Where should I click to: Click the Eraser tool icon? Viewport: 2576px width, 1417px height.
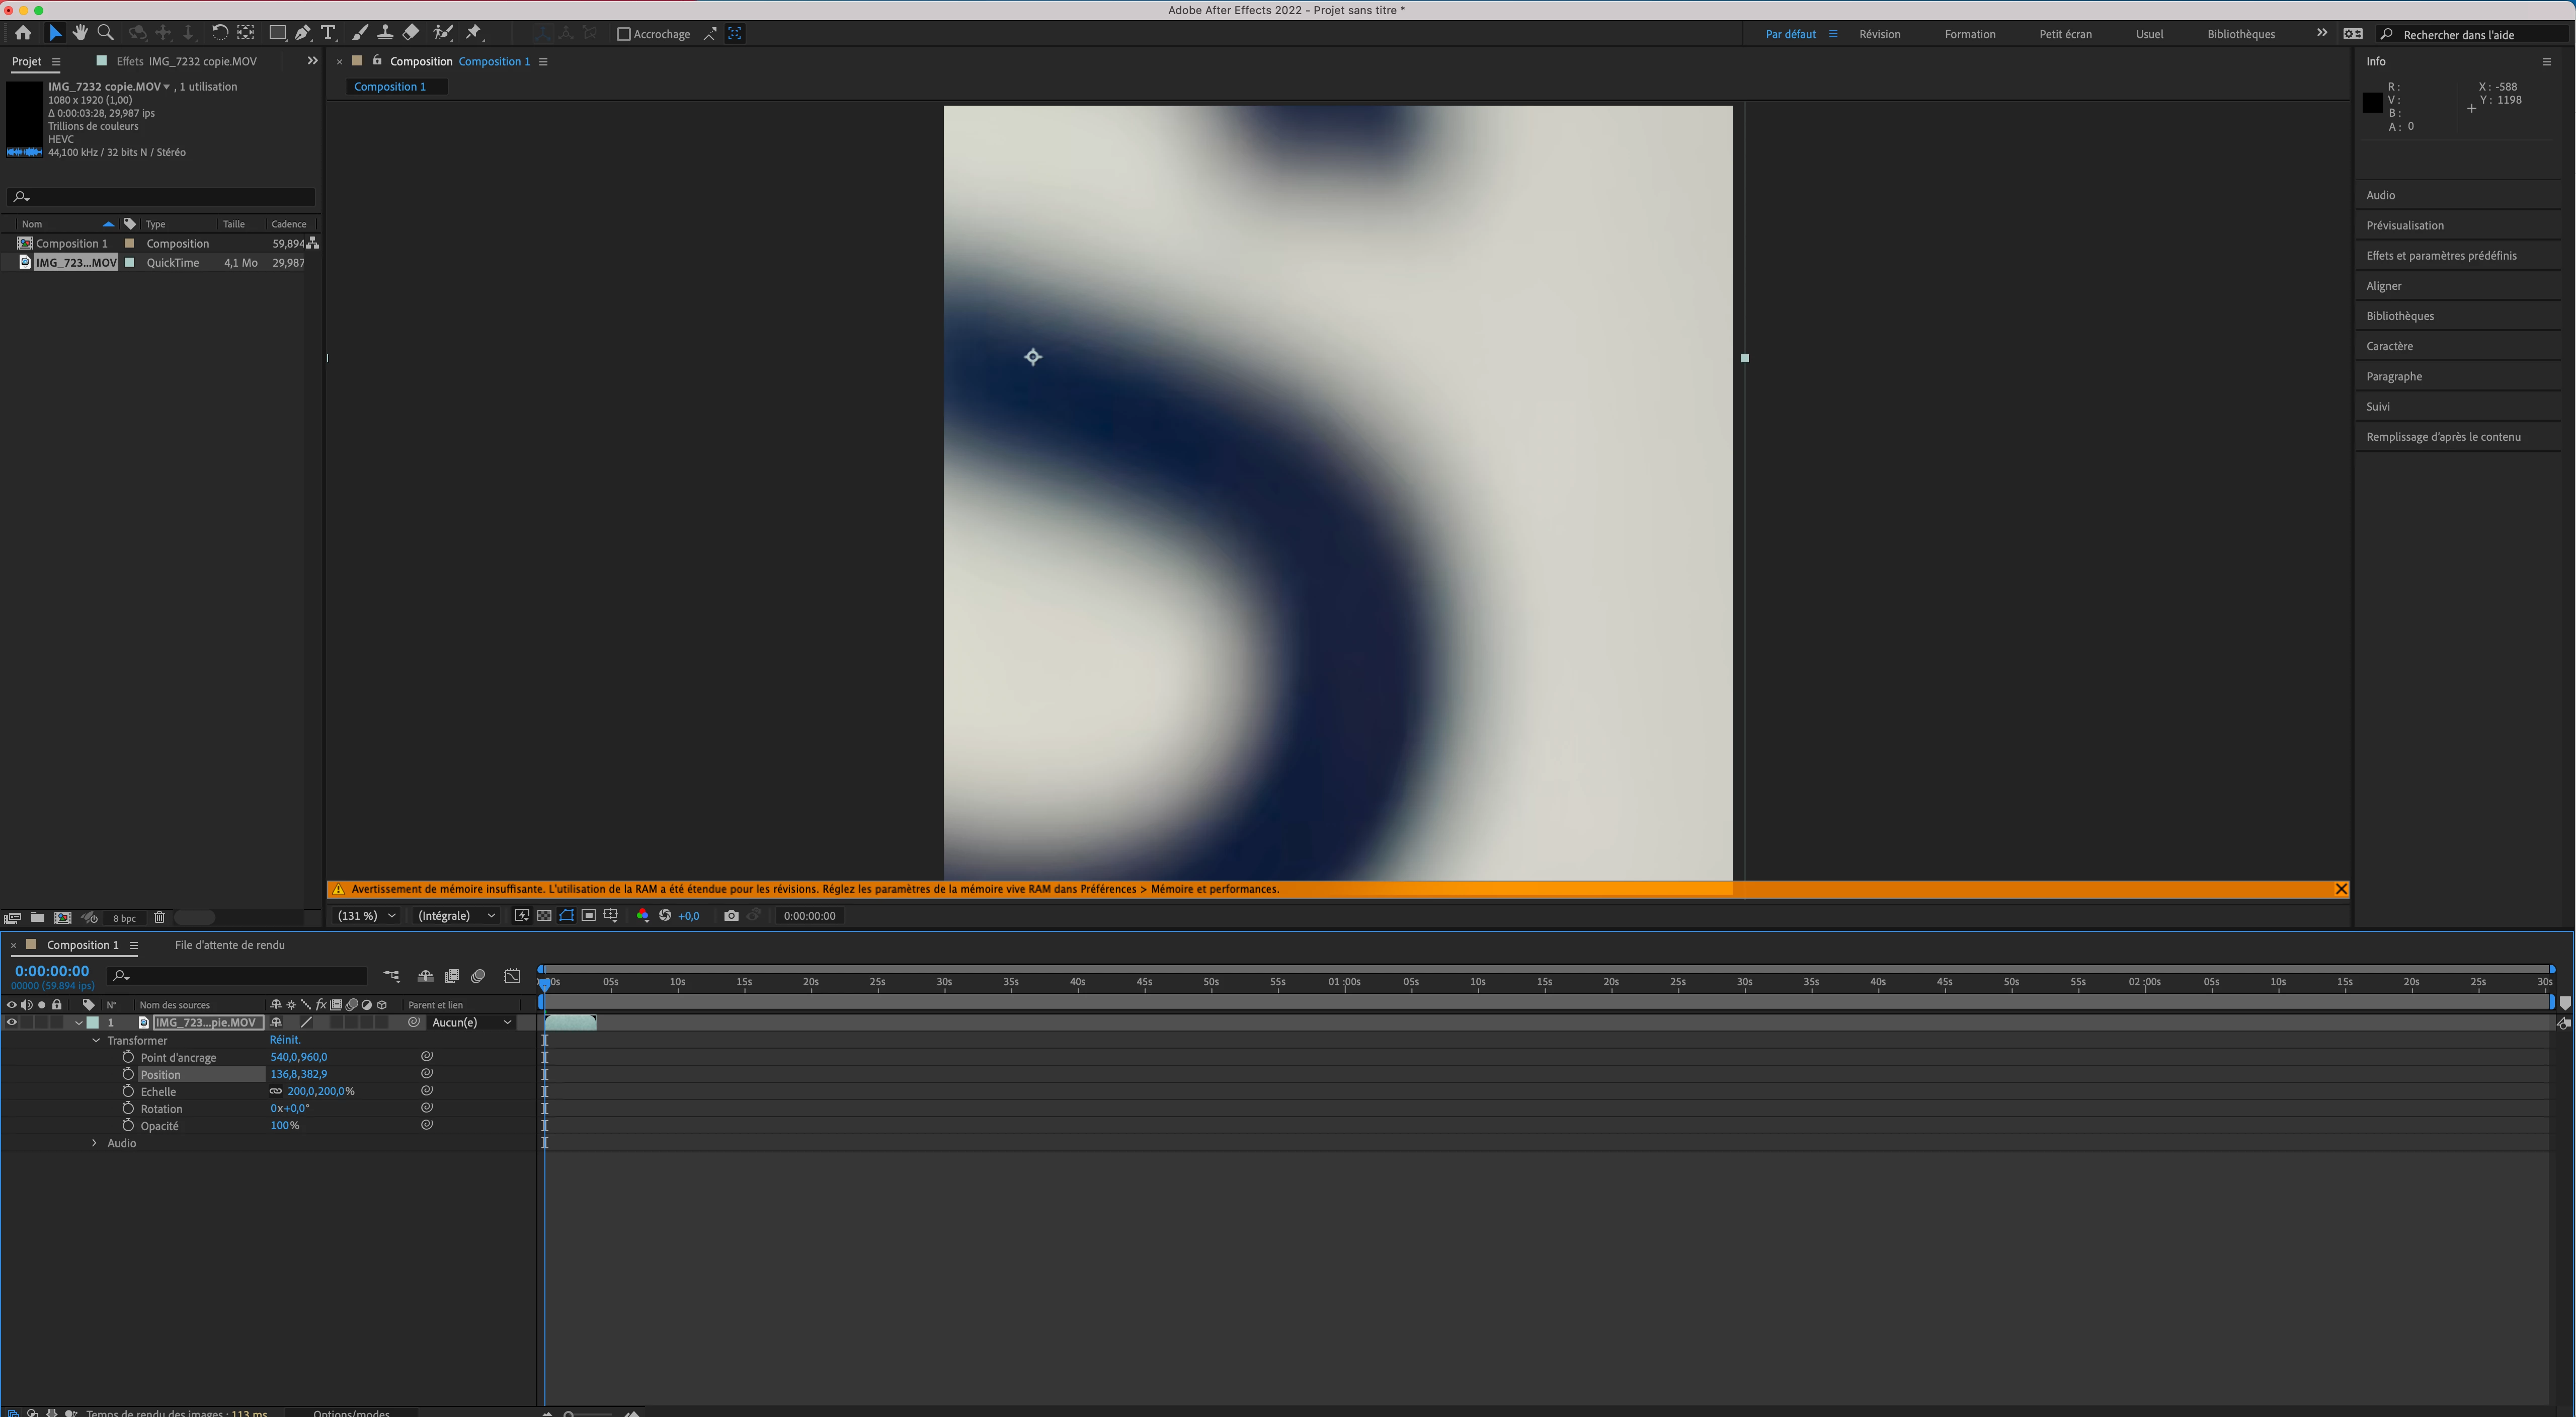[411, 33]
